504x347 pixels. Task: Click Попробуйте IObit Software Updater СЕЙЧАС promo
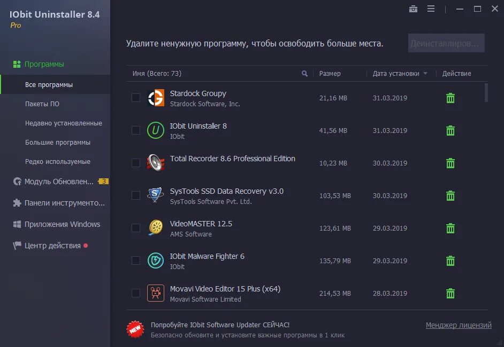(220, 325)
